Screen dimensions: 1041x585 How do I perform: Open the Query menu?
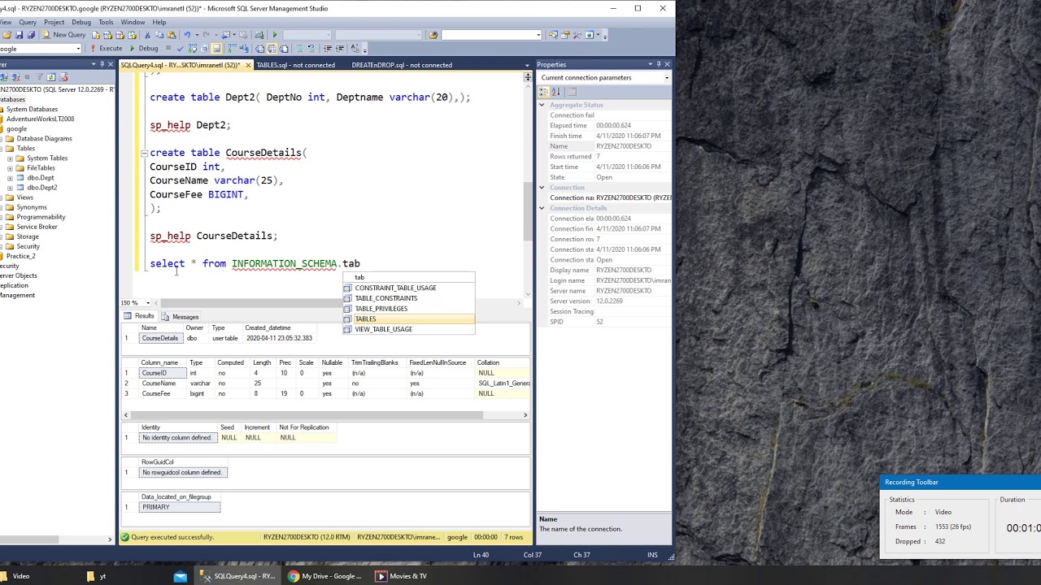click(x=27, y=22)
